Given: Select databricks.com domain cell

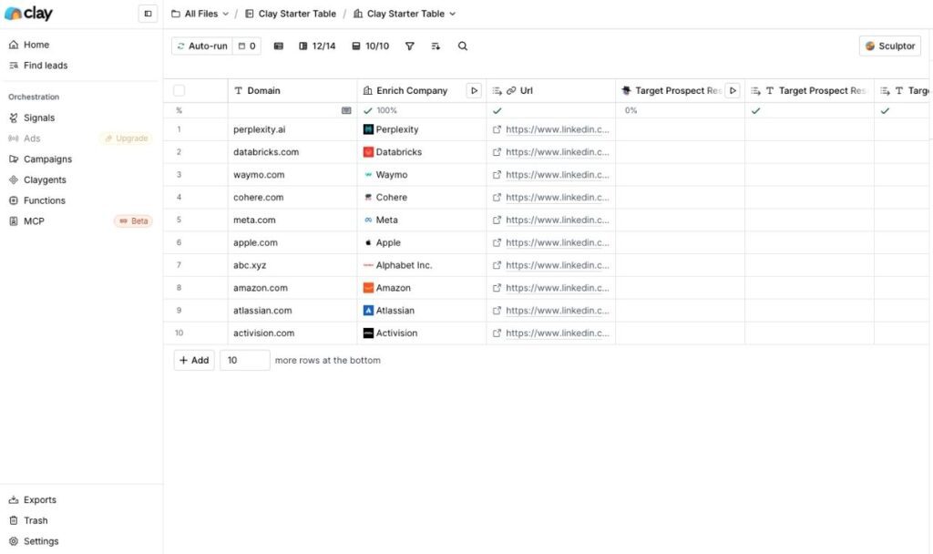Looking at the screenshot, I should point(292,152).
